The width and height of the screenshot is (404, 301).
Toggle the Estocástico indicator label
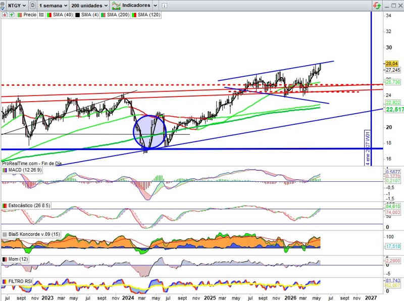tap(29, 206)
